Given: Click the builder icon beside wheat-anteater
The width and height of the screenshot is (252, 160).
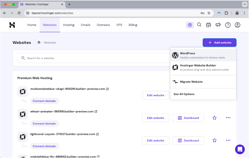Looking at the screenshot, I should 23,114.
